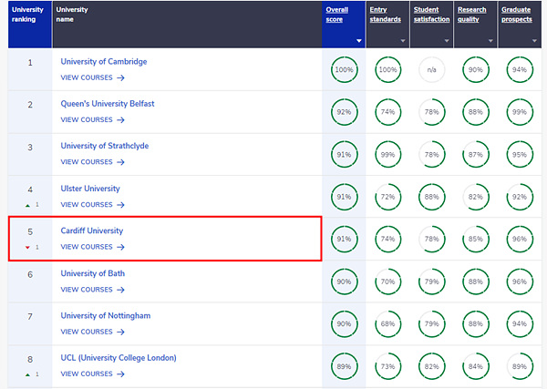Viewport: 547px width, 389px height.
Task: Open the University of Cambridge link
Action: tap(104, 62)
